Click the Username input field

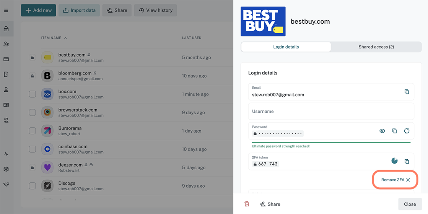331,111
